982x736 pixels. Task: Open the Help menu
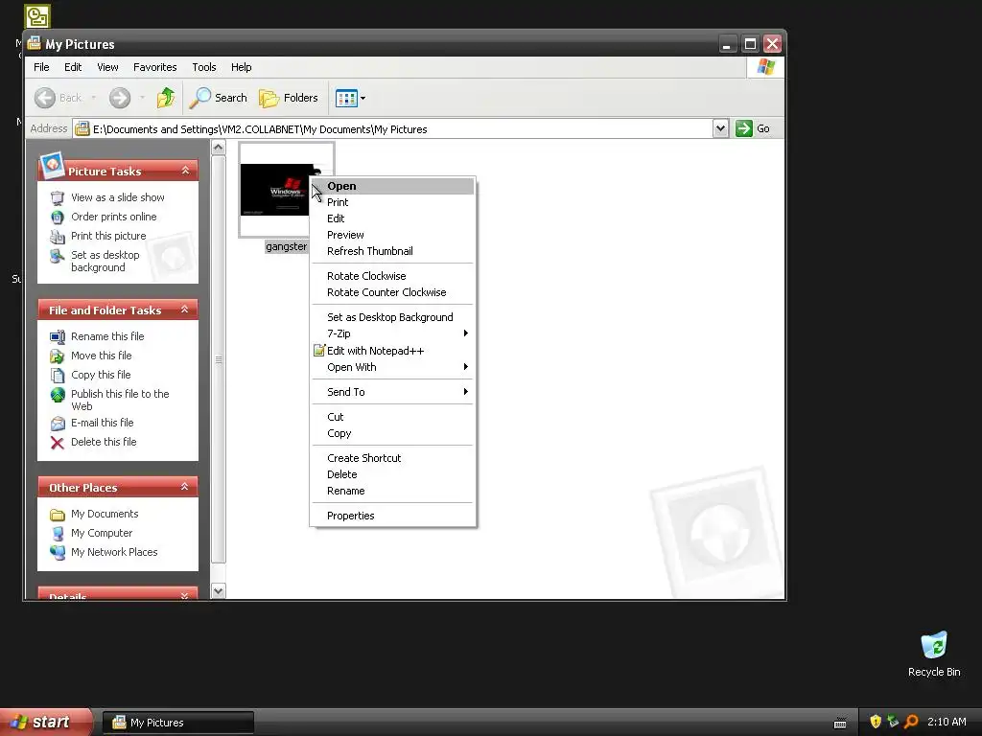241,67
